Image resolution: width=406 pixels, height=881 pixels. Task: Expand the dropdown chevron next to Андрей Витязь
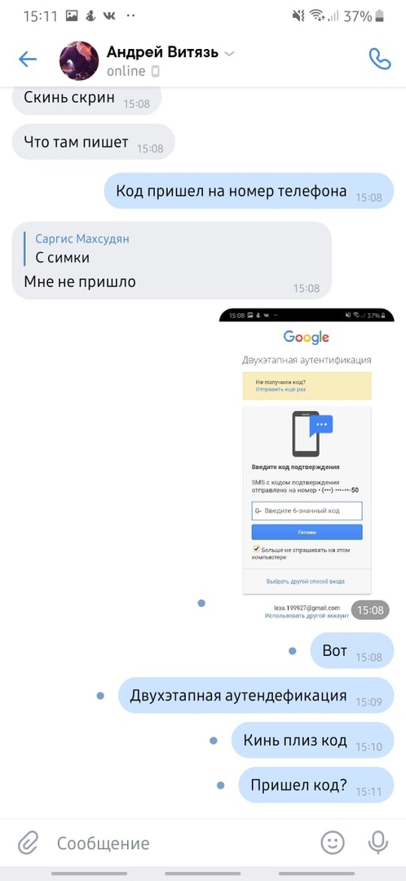[x=229, y=54]
